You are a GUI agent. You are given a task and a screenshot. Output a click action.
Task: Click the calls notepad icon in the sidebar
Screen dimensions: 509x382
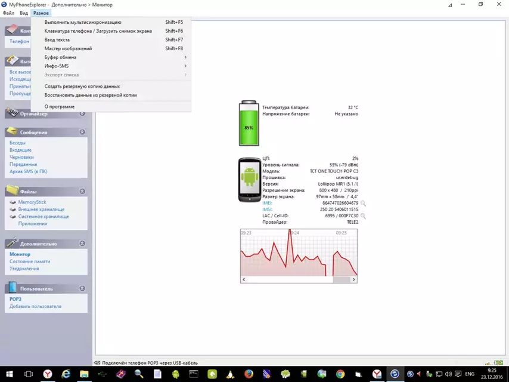[x=13, y=60]
